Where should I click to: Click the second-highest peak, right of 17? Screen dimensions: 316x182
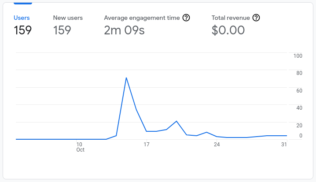(x=176, y=121)
